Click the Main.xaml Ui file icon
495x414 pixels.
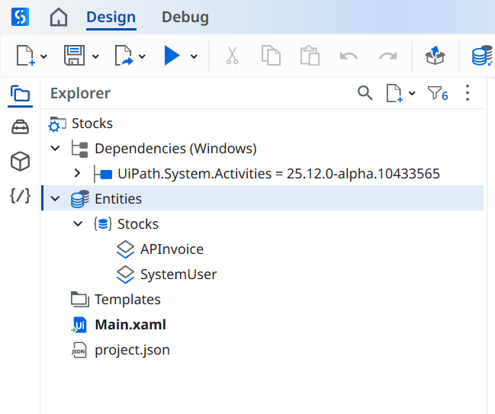[x=79, y=325]
